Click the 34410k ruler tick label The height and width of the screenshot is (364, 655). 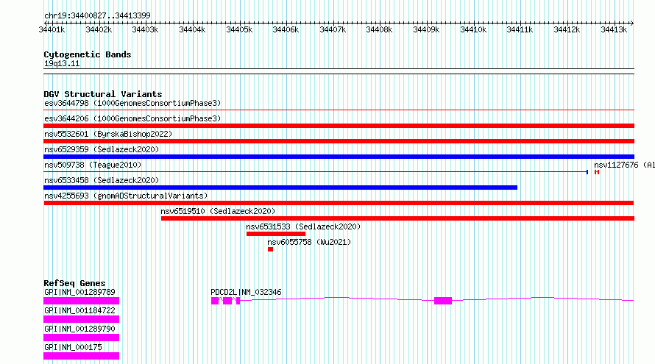click(x=473, y=29)
